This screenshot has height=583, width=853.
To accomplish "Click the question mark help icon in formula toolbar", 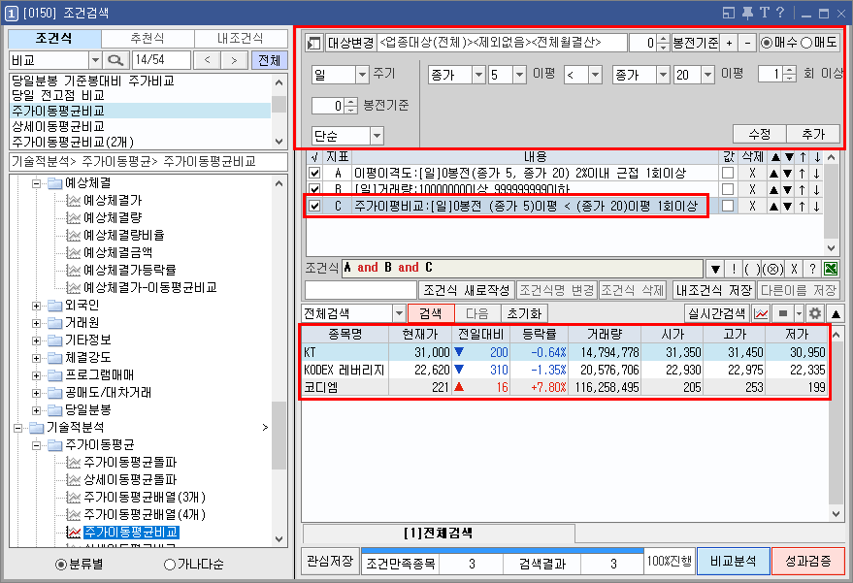I will (x=812, y=269).
